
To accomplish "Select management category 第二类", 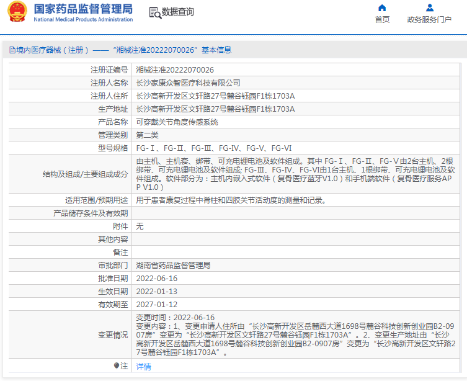I will pos(147,135).
